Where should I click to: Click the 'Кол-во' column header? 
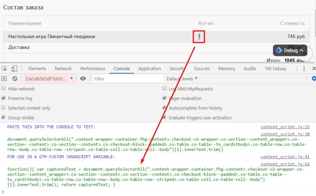206,23
